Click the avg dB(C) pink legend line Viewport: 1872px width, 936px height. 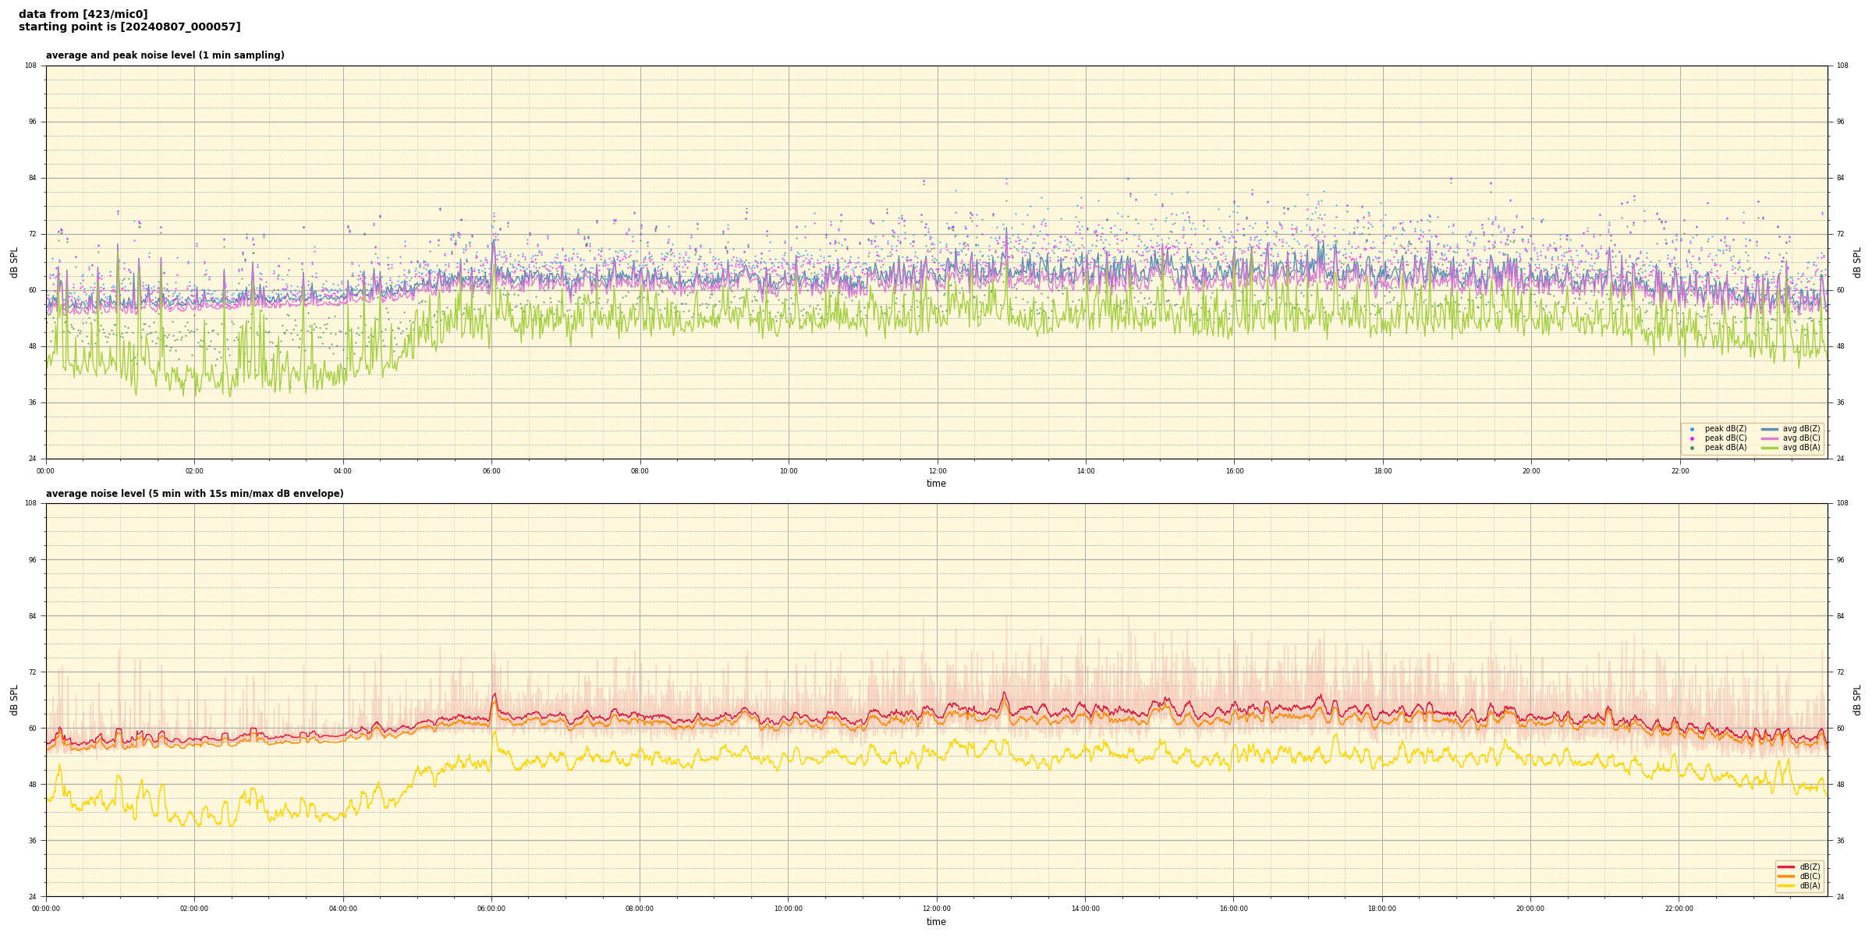pos(1770,438)
